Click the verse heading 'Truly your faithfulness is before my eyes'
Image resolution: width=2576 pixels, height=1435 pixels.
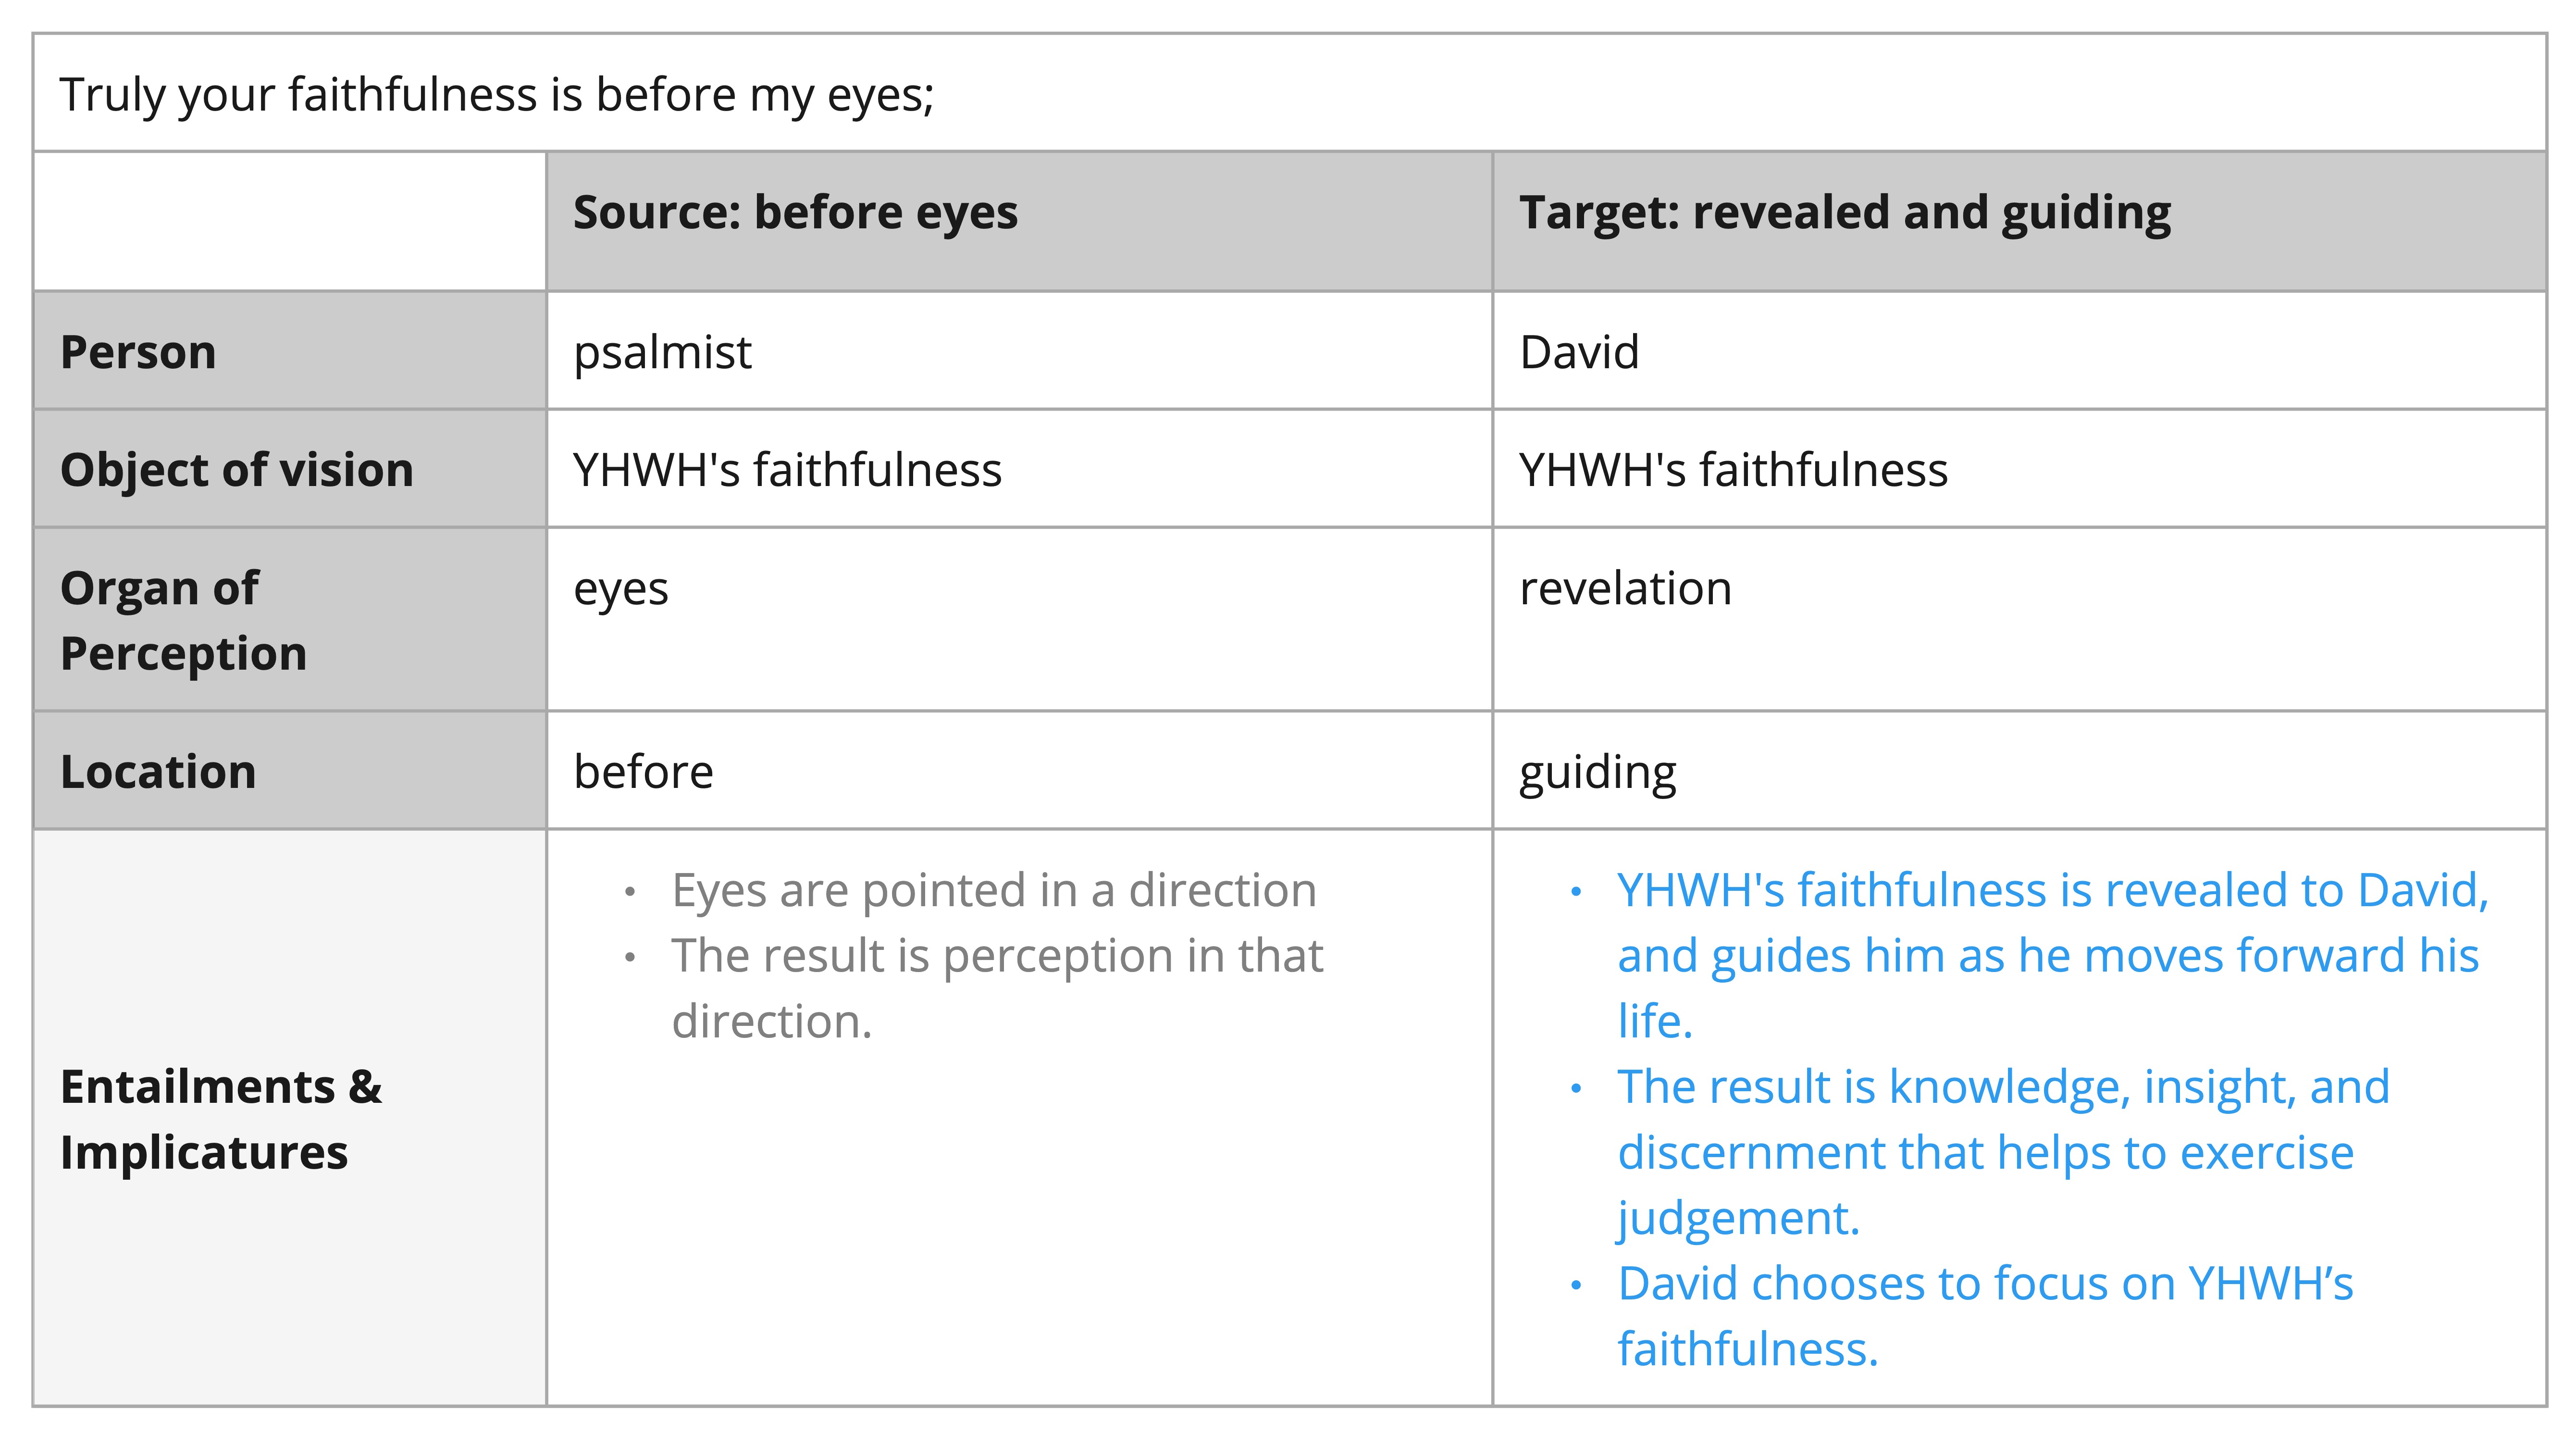[x=496, y=95]
